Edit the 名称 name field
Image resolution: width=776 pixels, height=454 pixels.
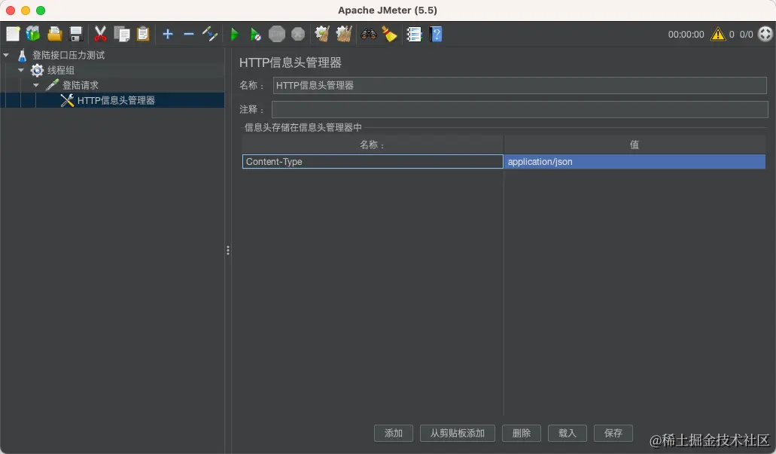point(519,86)
